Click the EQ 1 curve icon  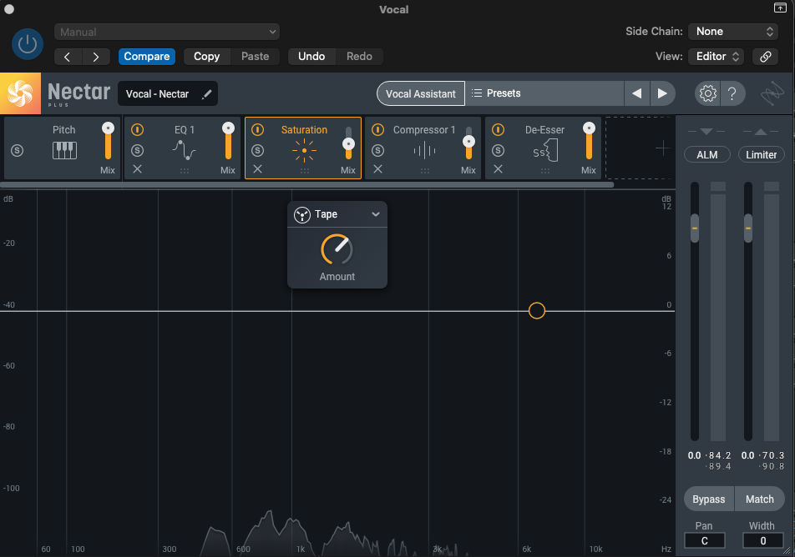tap(184, 150)
